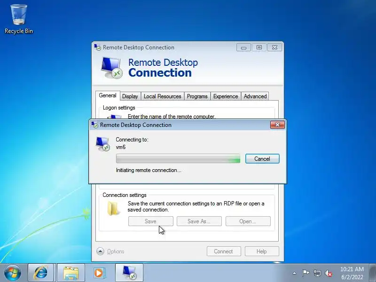Select the General tab
The height and width of the screenshot is (282, 376).
coord(108,95)
